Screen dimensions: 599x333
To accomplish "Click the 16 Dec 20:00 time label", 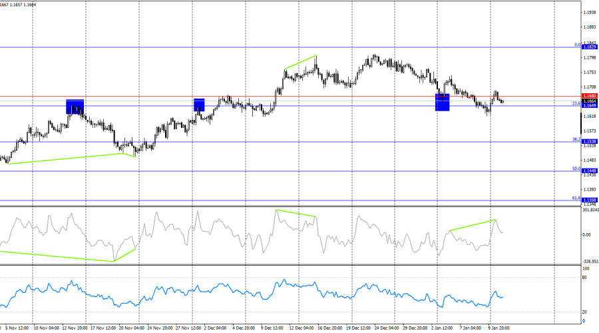I will pos(330,328).
